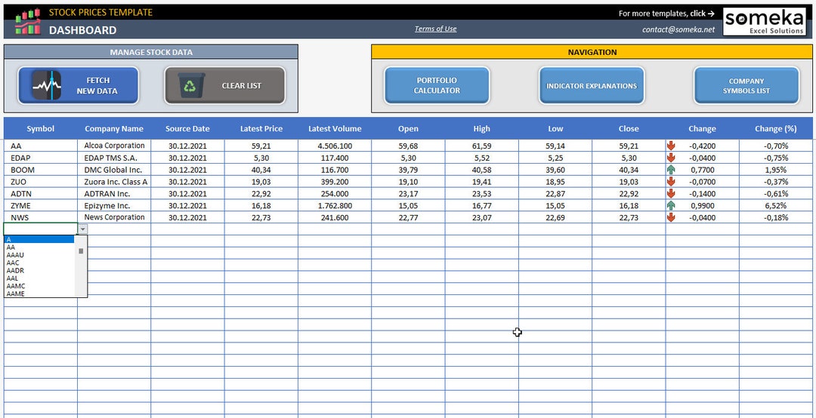Click the red down arrow in AA row
816x418 pixels.
coord(671,146)
